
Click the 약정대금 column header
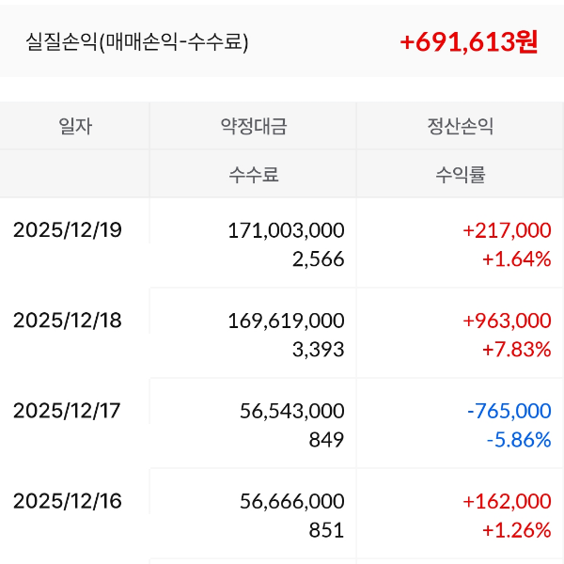254,126
